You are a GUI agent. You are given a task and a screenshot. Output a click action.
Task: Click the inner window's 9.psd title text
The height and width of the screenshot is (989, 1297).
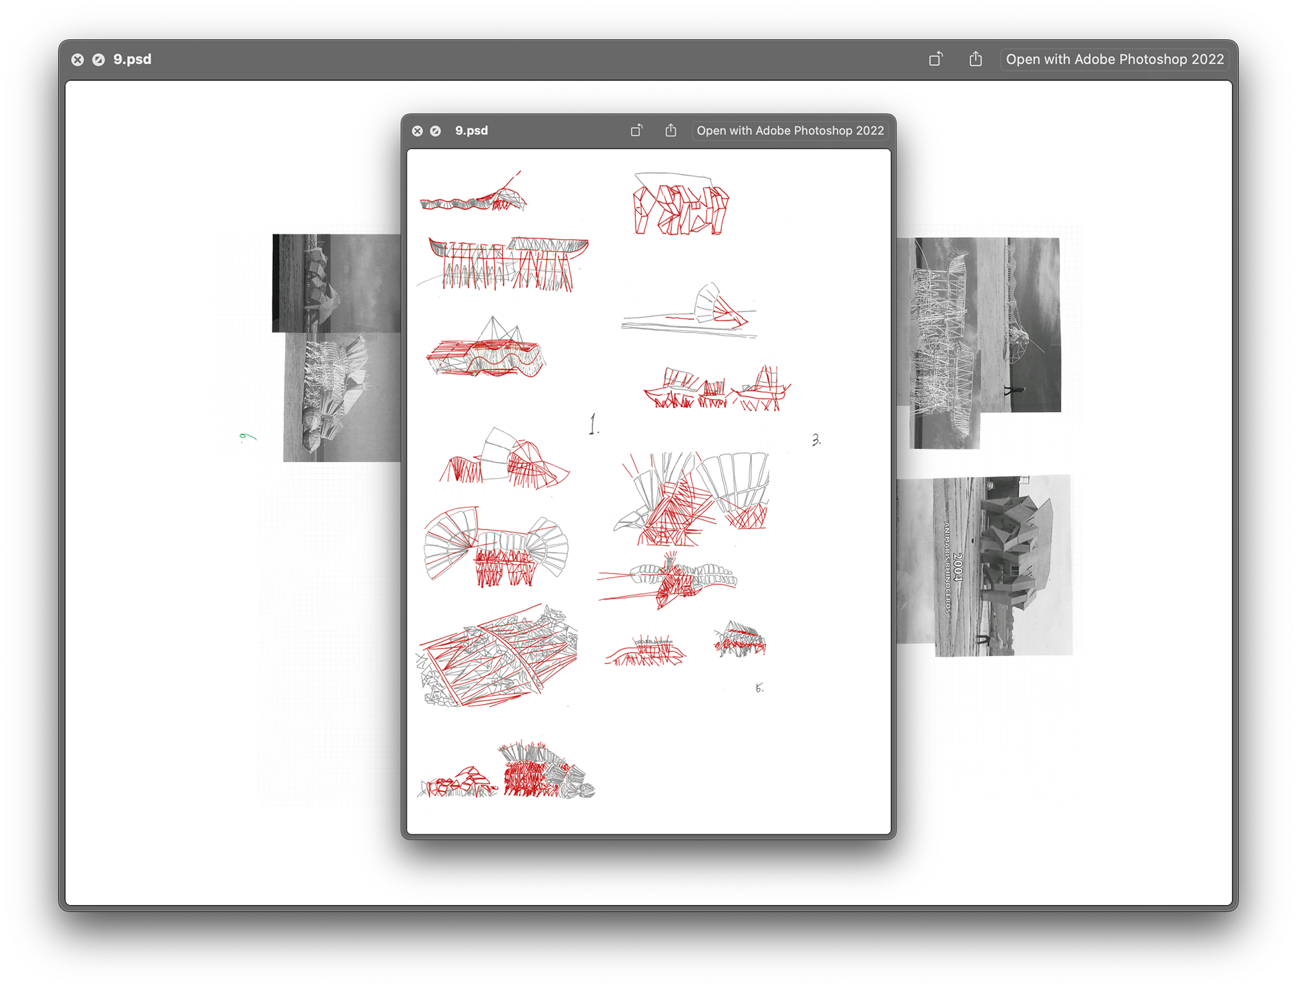(x=472, y=130)
